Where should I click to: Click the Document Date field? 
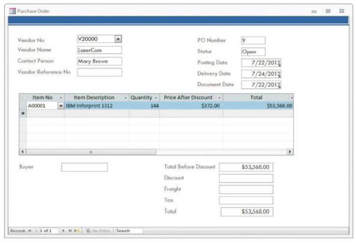pyautogui.click(x=261, y=85)
